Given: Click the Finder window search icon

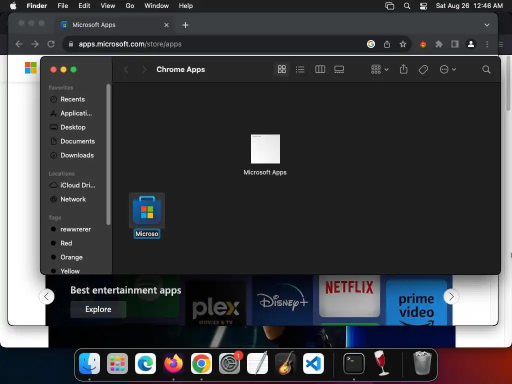Looking at the screenshot, I should [x=486, y=69].
